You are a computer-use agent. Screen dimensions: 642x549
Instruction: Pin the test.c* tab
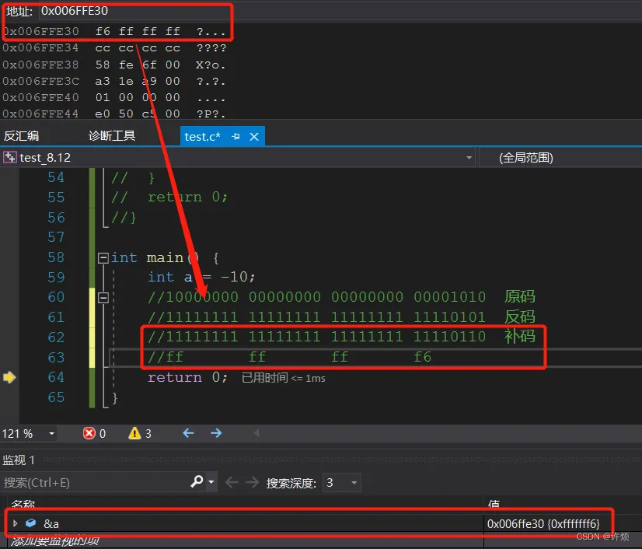(x=236, y=136)
